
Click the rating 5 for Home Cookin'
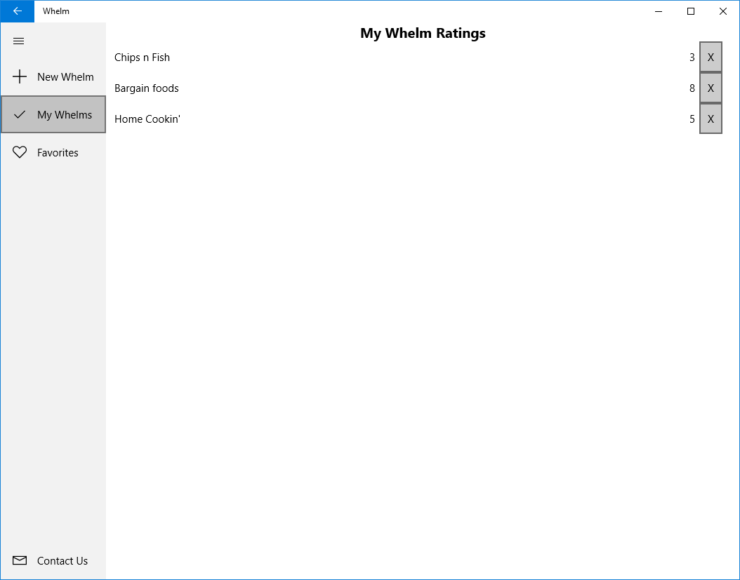point(692,119)
